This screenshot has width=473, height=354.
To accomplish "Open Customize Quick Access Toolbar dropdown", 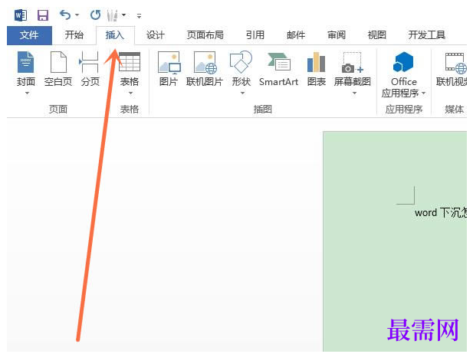I will pos(139,15).
